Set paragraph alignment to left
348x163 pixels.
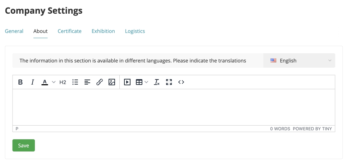(87, 82)
